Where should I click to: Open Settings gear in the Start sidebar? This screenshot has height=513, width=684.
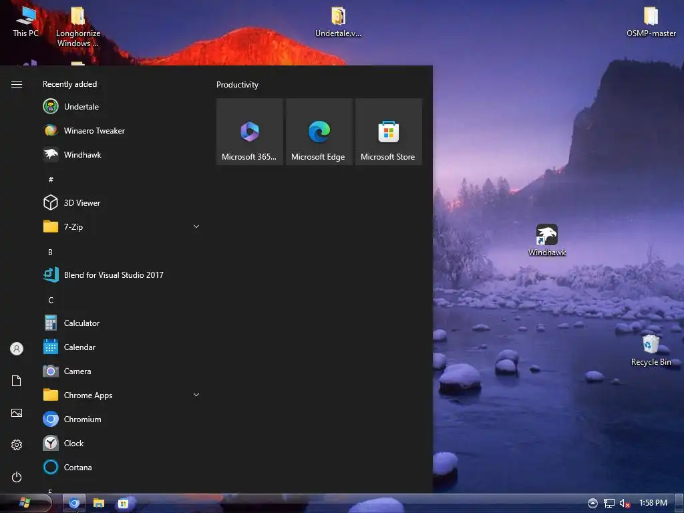[x=17, y=444]
